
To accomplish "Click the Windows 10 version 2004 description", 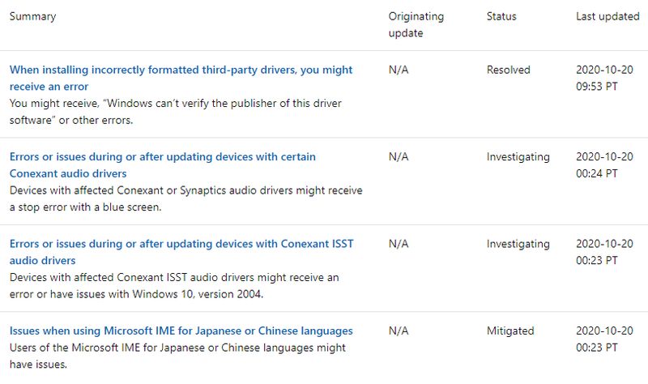I will click(174, 286).
